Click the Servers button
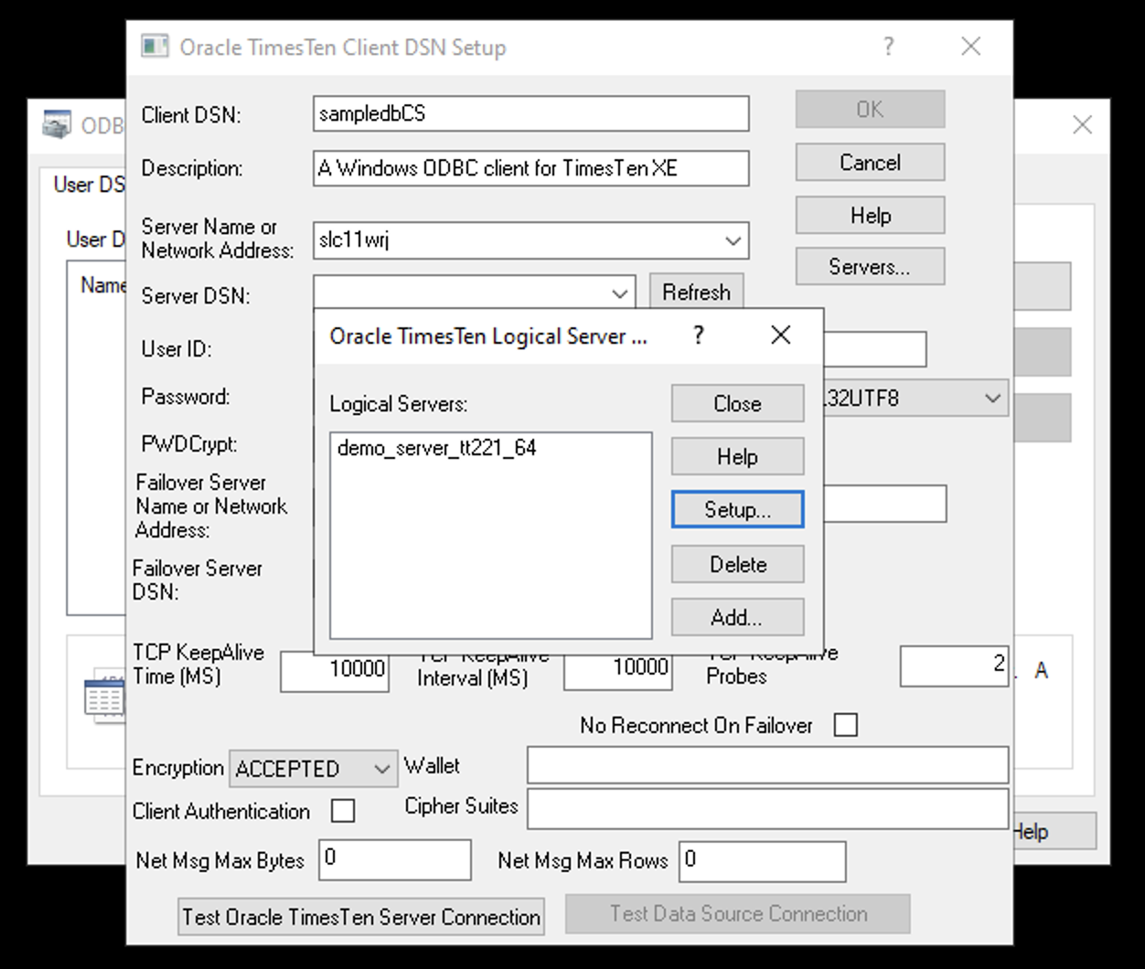The width and height of the screenshot is (1145, 969). click(869, 266)
